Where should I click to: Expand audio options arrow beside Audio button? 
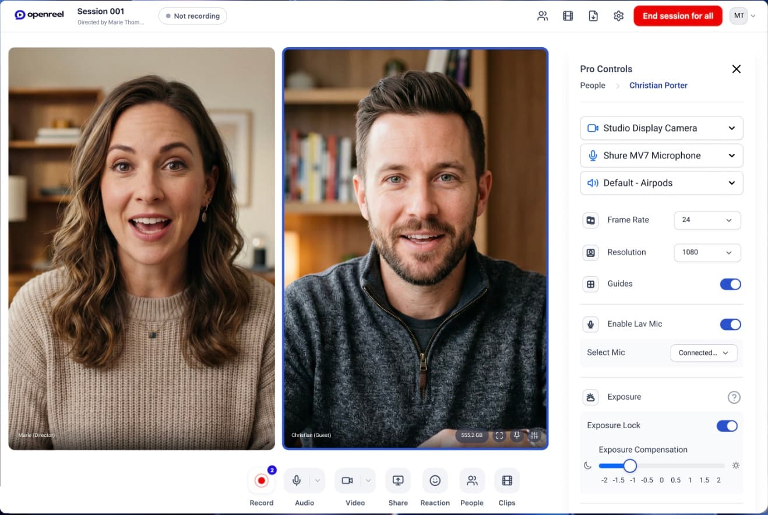[x=318, y=481]
